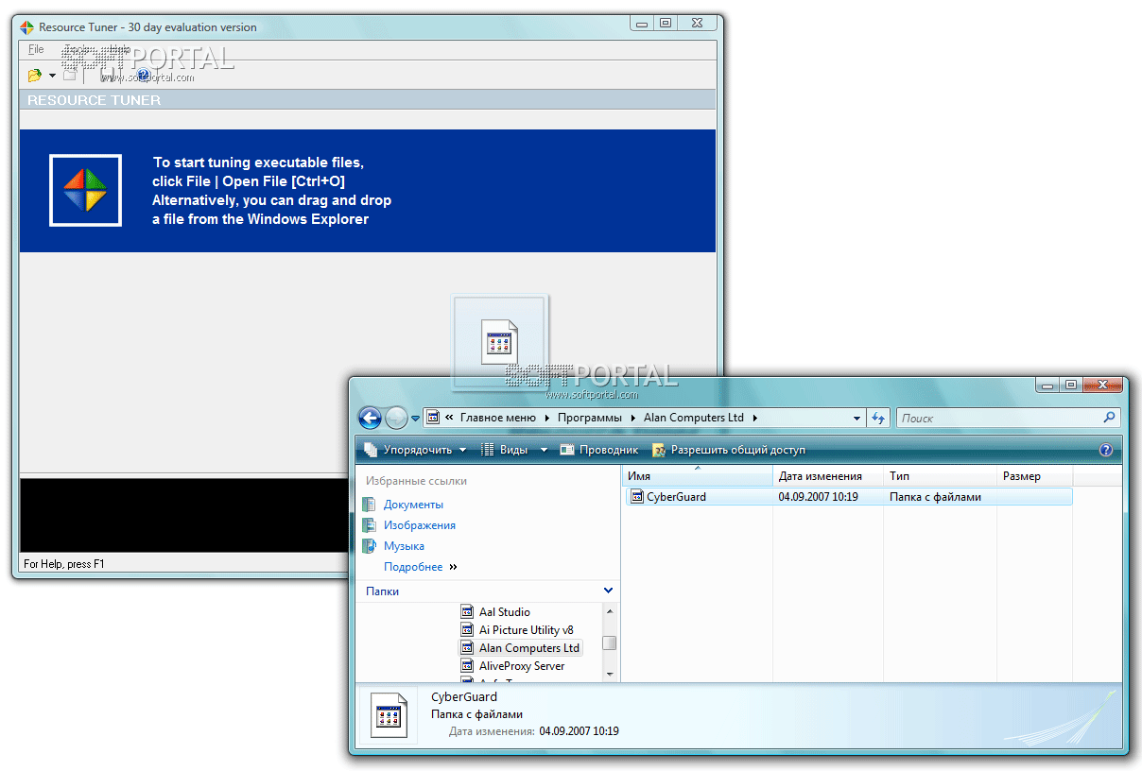
Task: Select the CyberGuard folder row
Action: (x=849, y=496)
